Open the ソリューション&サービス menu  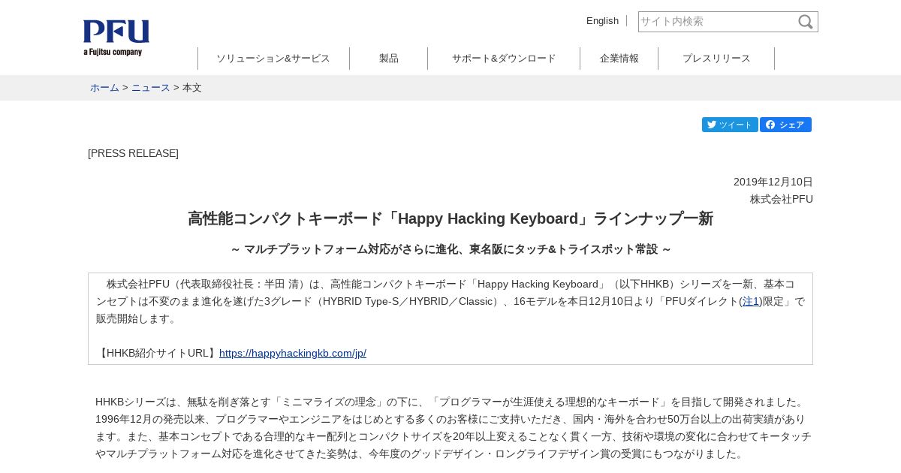(273, 59)
